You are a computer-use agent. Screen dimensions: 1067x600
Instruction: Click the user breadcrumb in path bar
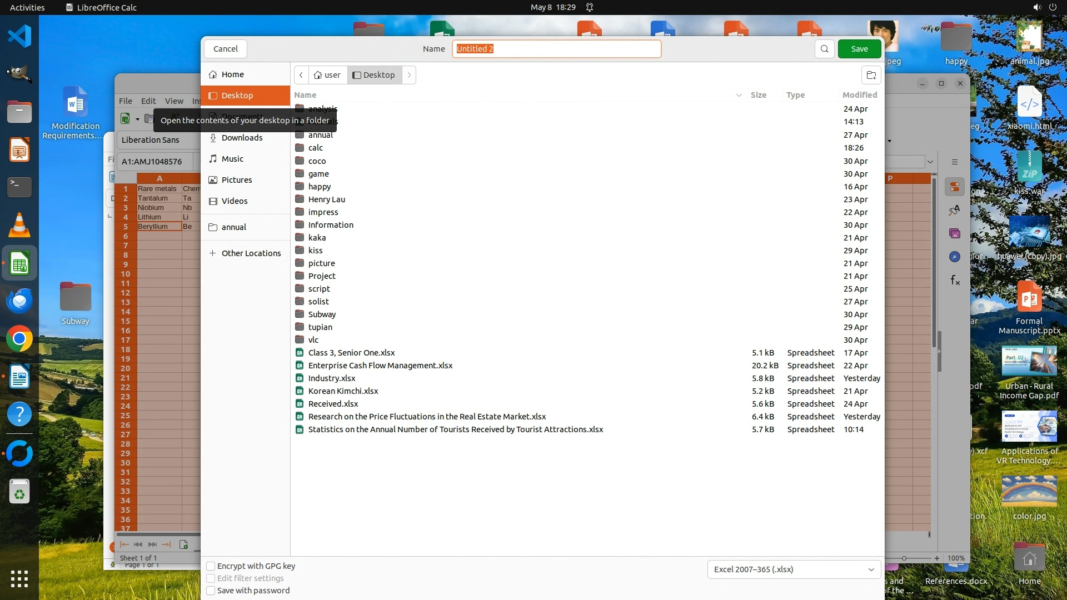click(327, 75)
